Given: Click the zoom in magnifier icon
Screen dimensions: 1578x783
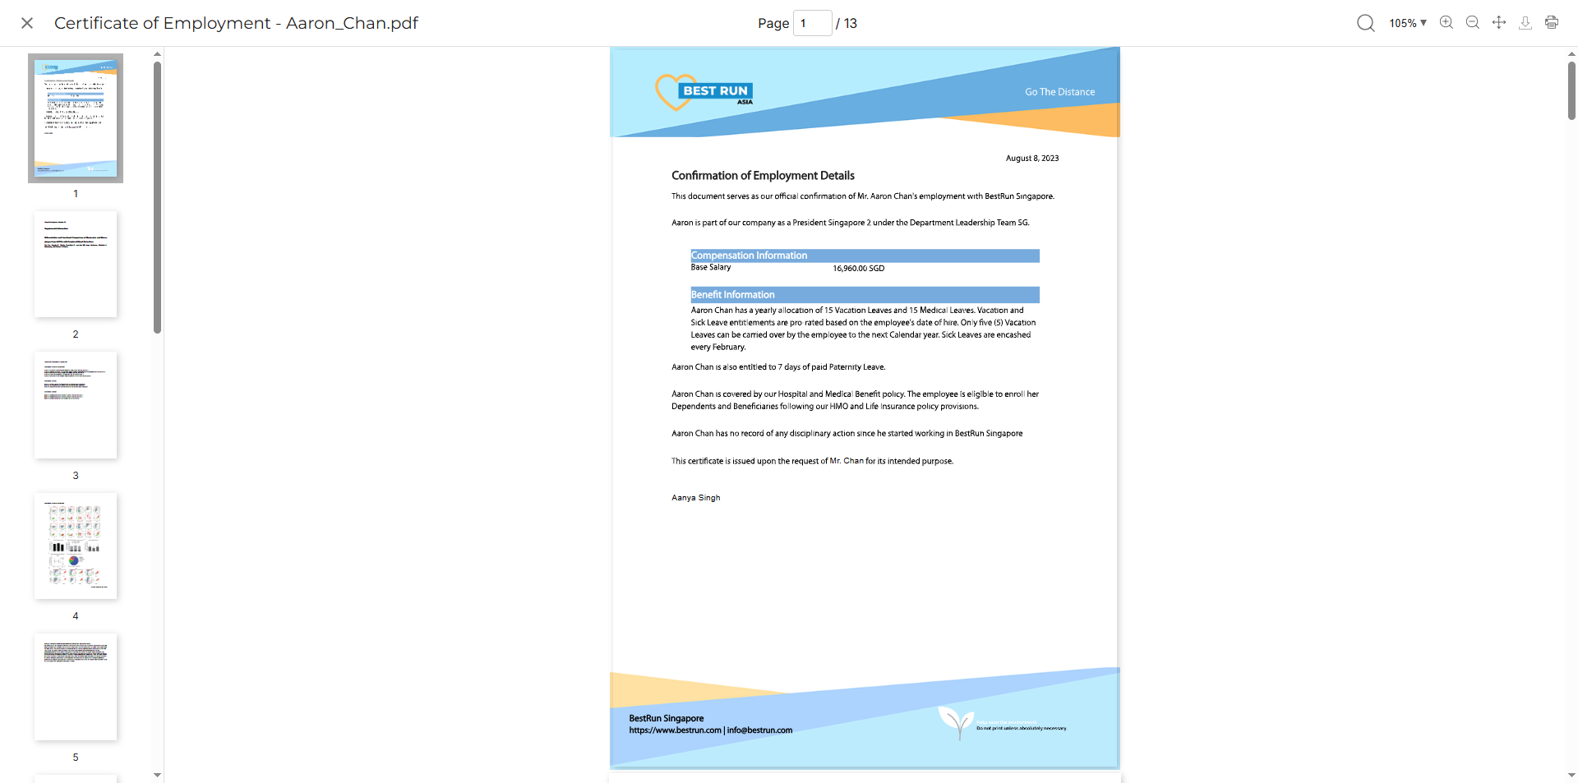Looking at the screenshot, I should click(1446, 23).
